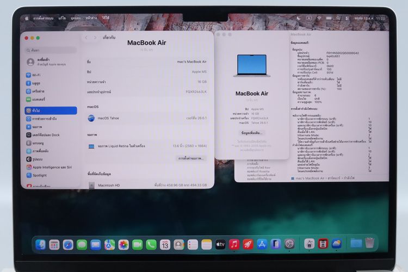Click the MacBook Air laptop image
This screenshot has height=272, width=408.
click(252, 66)
